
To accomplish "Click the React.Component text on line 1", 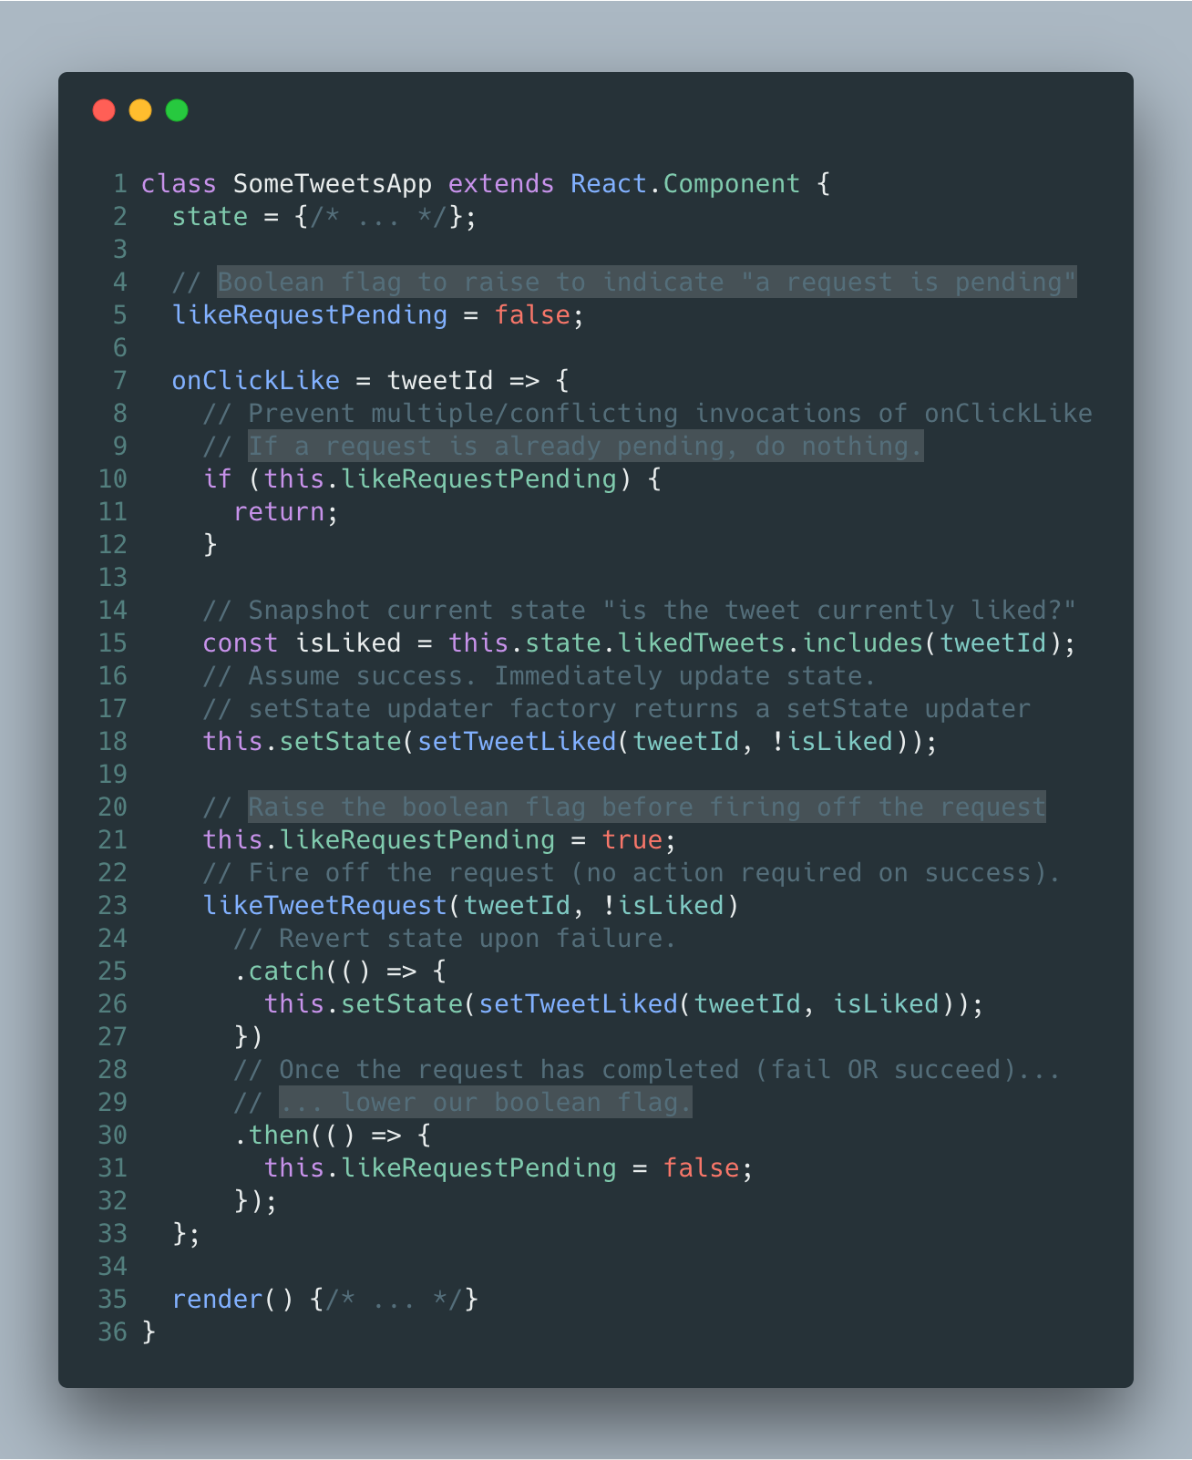I will coord(685,184).
